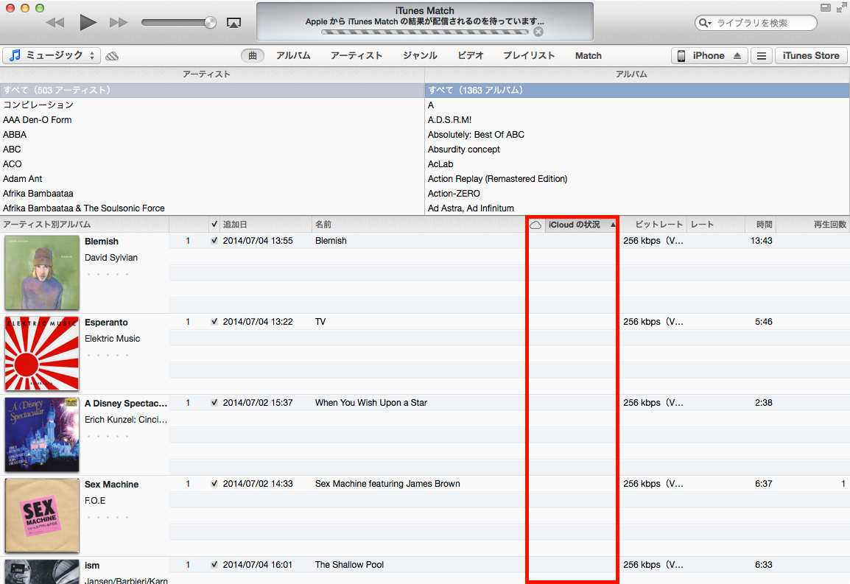The width and height of the screenshot is (850, 584).
Task: Adjust the volume slider knob
Action: pyautogui.click(x=210, y=22)
